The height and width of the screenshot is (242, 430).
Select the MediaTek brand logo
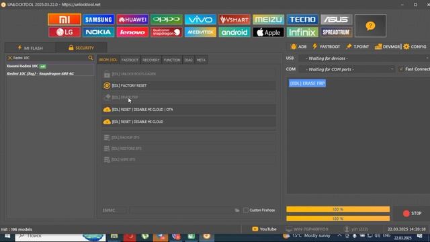[x=200, y=32]
